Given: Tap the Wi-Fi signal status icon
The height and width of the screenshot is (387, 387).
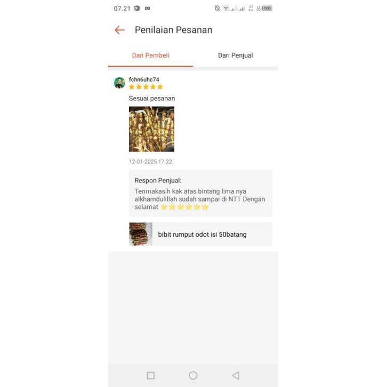Looking at the screenshot, I should (x=225, y=9).
